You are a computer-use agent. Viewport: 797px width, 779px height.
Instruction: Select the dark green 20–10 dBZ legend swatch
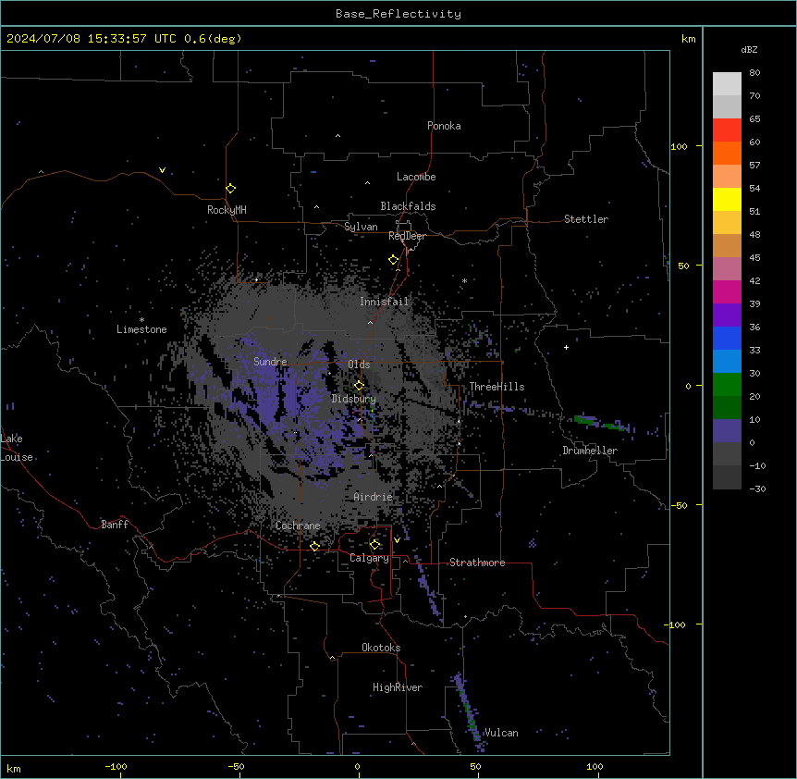(727, 408)
